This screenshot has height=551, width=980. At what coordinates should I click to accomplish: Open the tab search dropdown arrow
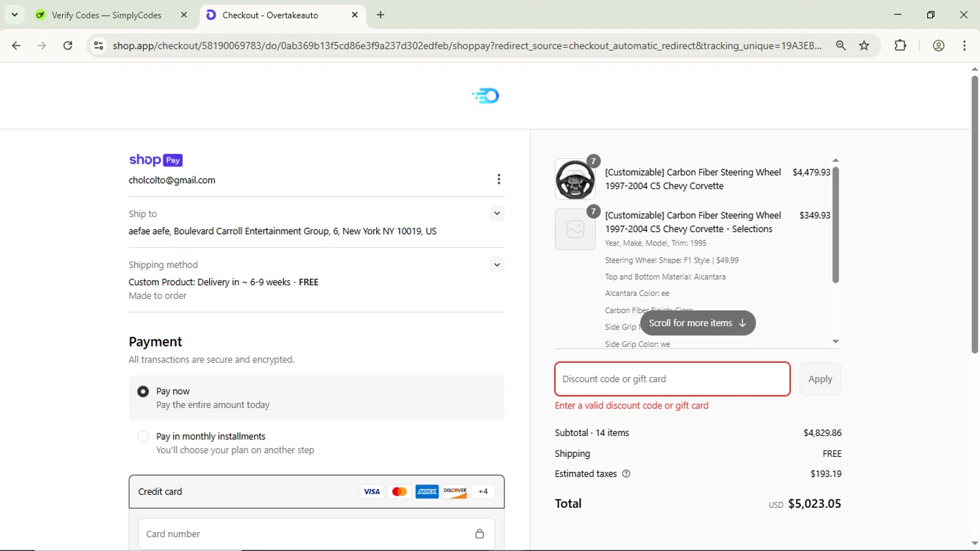click(x=14, y=15)
